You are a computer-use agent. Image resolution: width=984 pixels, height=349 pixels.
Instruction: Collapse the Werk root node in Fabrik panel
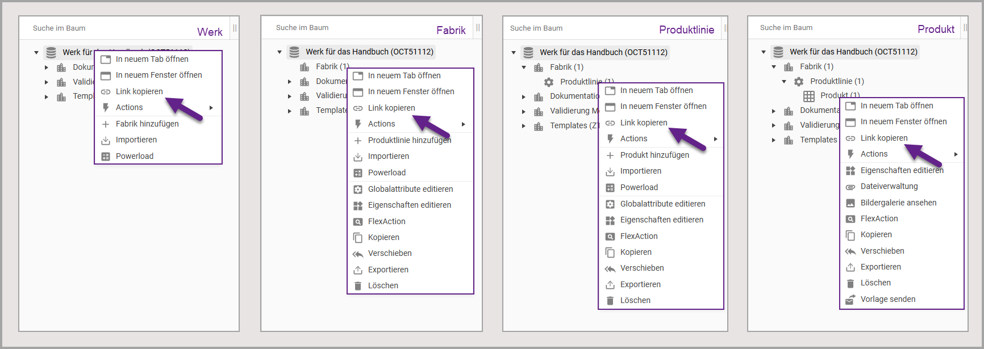(280, 52)
